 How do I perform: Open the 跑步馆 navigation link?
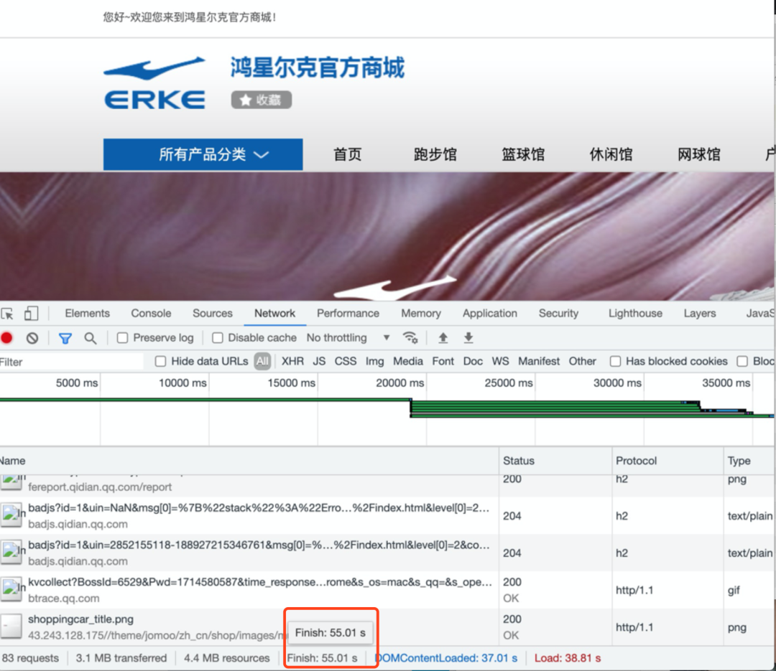point(435,154)
